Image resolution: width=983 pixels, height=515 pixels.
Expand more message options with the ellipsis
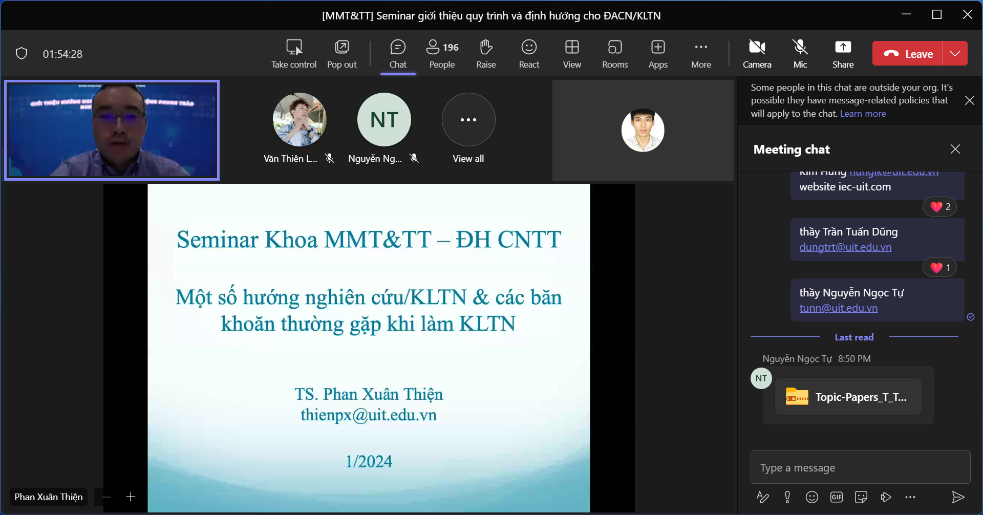[911, 497]
